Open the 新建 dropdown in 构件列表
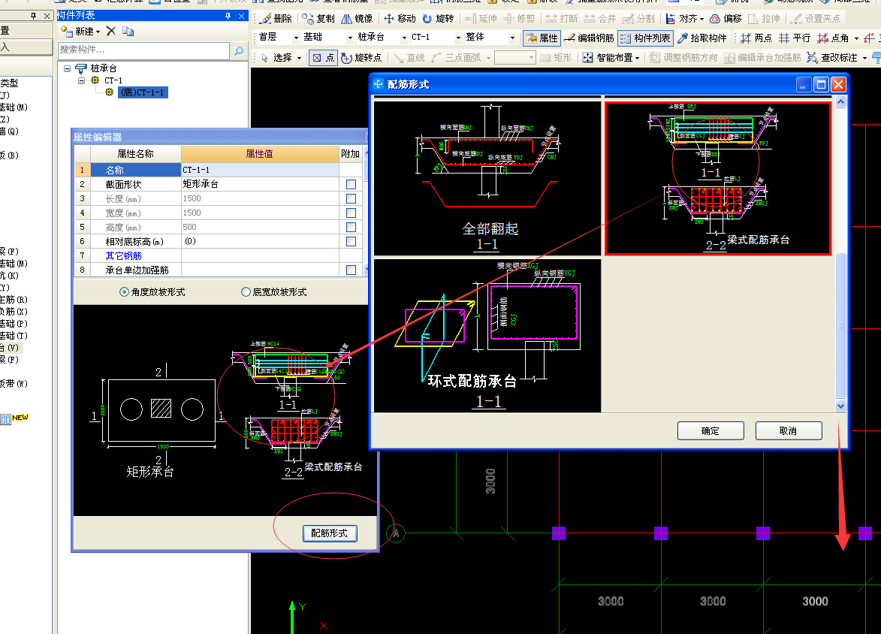Screen dimensions: 881x634 98,32
